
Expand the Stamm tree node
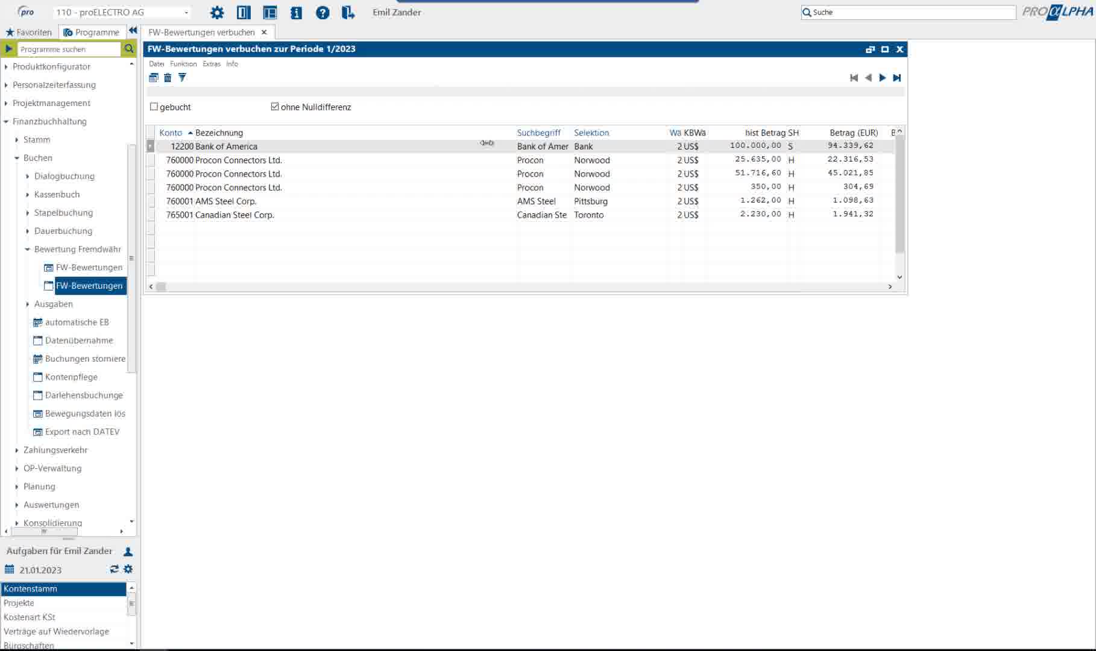point(17,140)
